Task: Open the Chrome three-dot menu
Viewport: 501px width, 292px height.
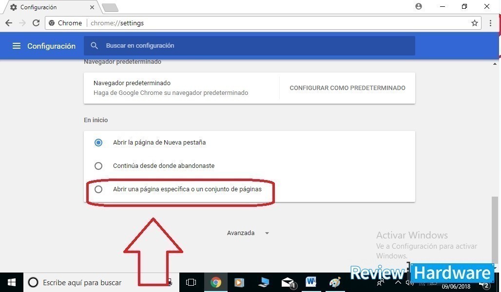Action: [x=490, y=23]
